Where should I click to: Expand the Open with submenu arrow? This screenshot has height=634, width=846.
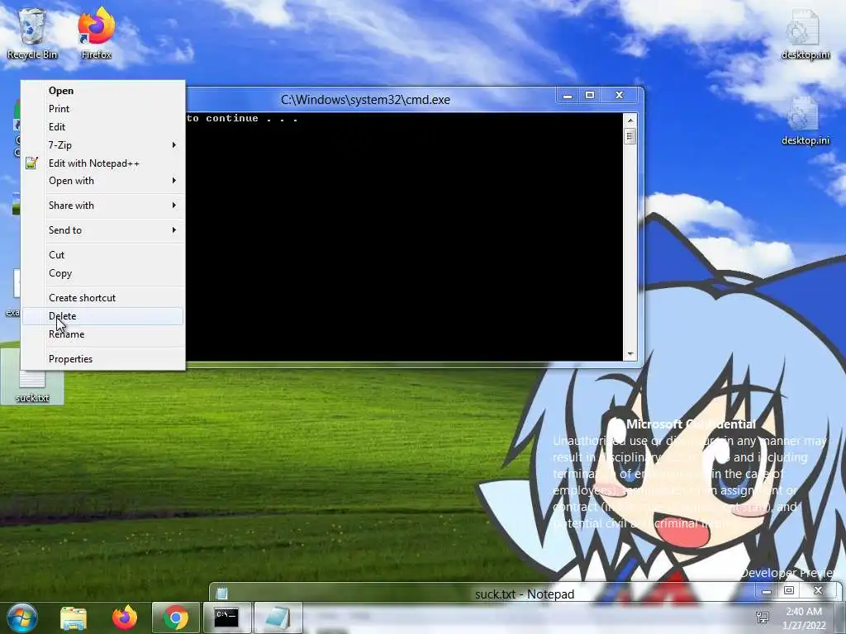(173, 180)
